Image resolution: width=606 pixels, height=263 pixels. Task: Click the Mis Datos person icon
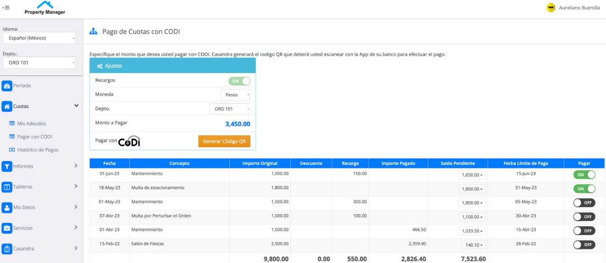pyautogui.click(x=7, y=208)
